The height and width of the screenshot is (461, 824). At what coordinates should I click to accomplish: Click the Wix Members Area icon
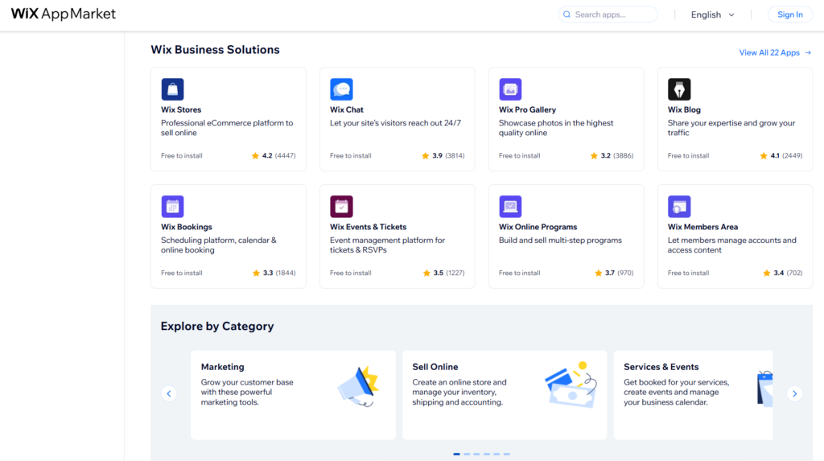(x=679, y=207)
